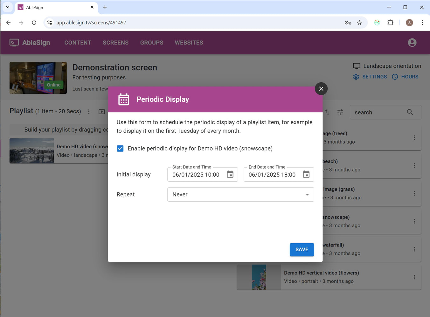The width and height of the screenshot is (430, 317).
Task: Open the Start Date calendar picker
Action: click(230, 174)
